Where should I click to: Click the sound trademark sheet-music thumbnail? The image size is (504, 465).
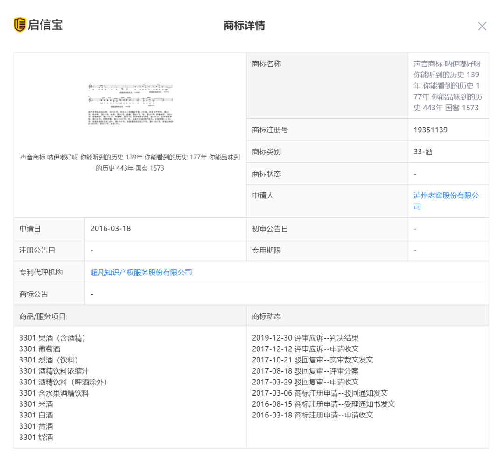click(x=131, y=104)
